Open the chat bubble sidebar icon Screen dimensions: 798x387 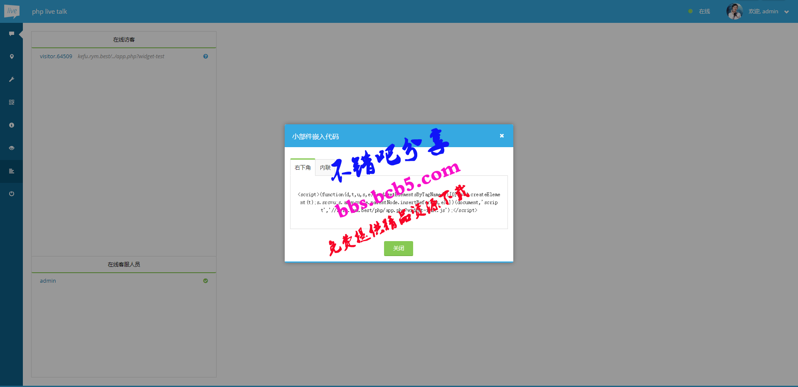click(12, 34)
